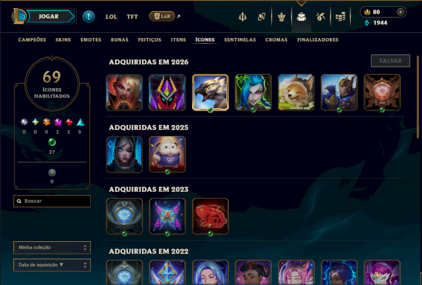Click the Salvar button

(x=390, y=61)
